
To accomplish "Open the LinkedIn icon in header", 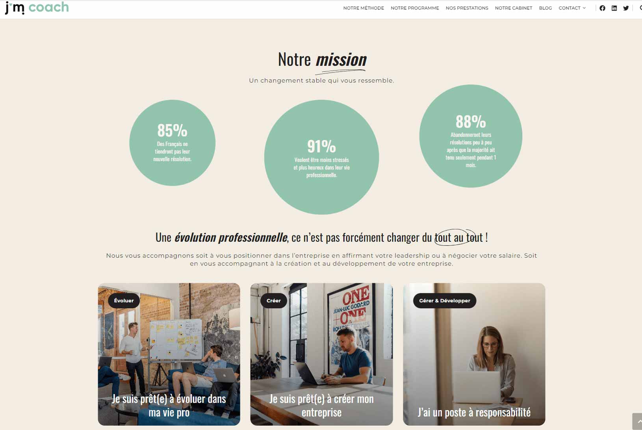I will tap(614, 8).
